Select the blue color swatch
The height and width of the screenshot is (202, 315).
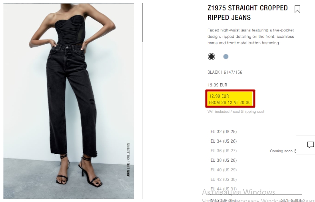(x=226, y=57)
